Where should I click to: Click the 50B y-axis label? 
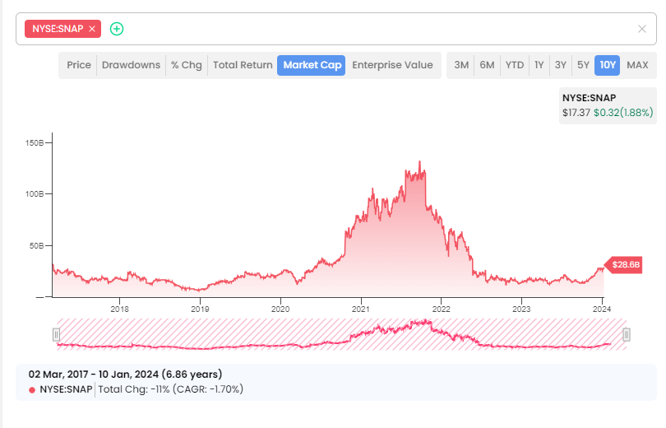pos(36,245)
